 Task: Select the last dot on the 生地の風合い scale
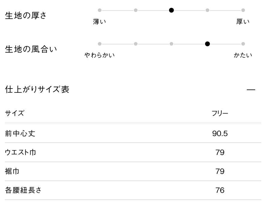click(x=243, y=44)
